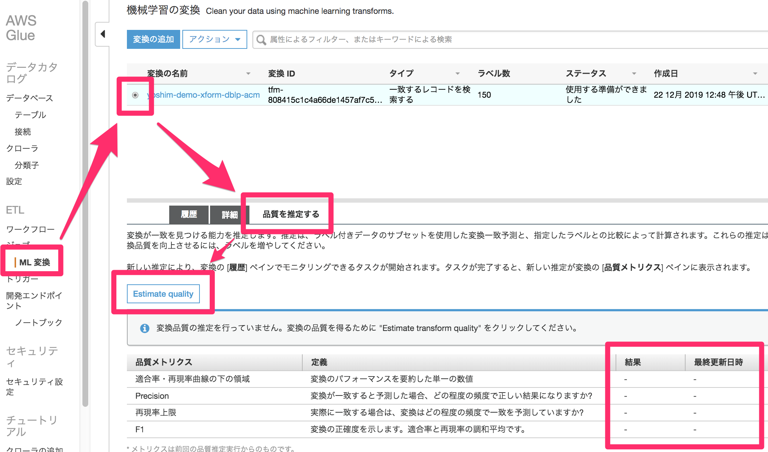
Task: Click the creation date 22 12月 2019 cell
Action: pyautogui.click(x=709, y=95)
